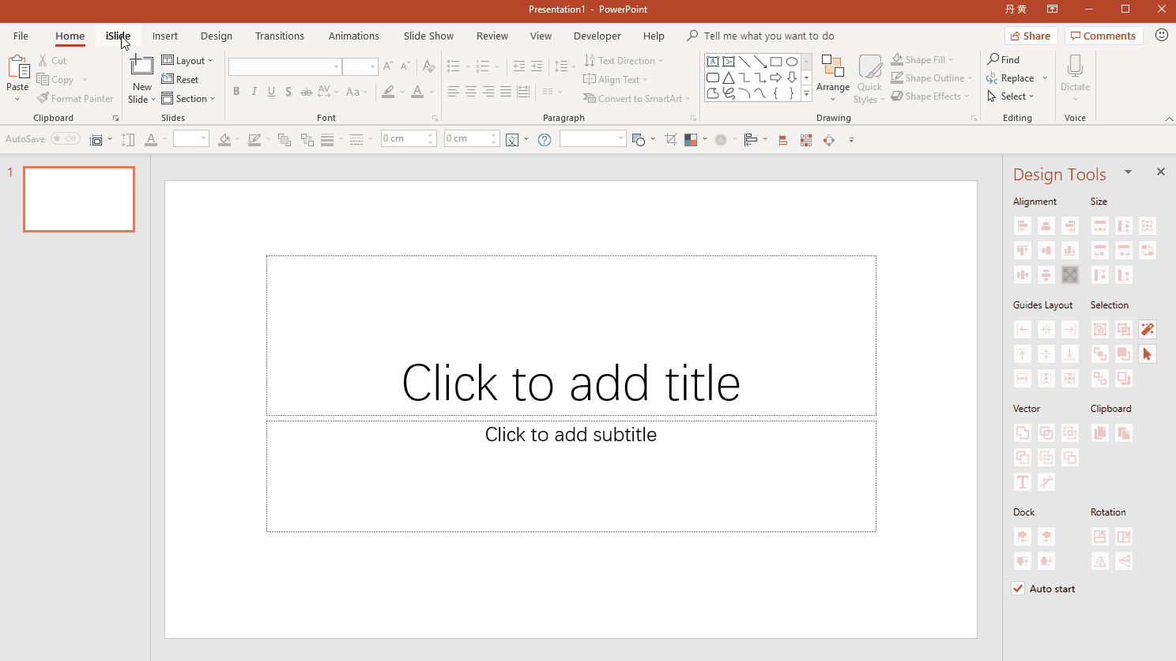1176x661 pixels.
Task: Open the Review menu tab
Action: pyautogui.click(x=492, y=36)
